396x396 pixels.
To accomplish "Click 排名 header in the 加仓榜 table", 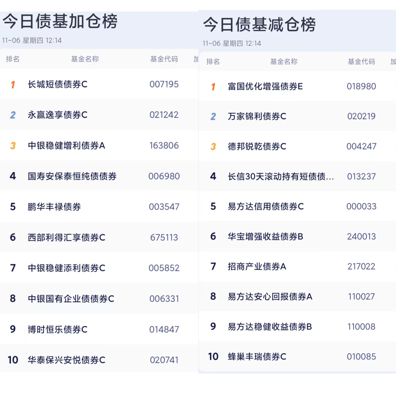I will (x=13, y=59).
